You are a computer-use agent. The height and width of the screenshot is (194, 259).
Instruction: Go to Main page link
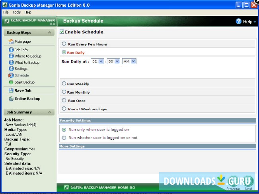(x=23, y=42)
